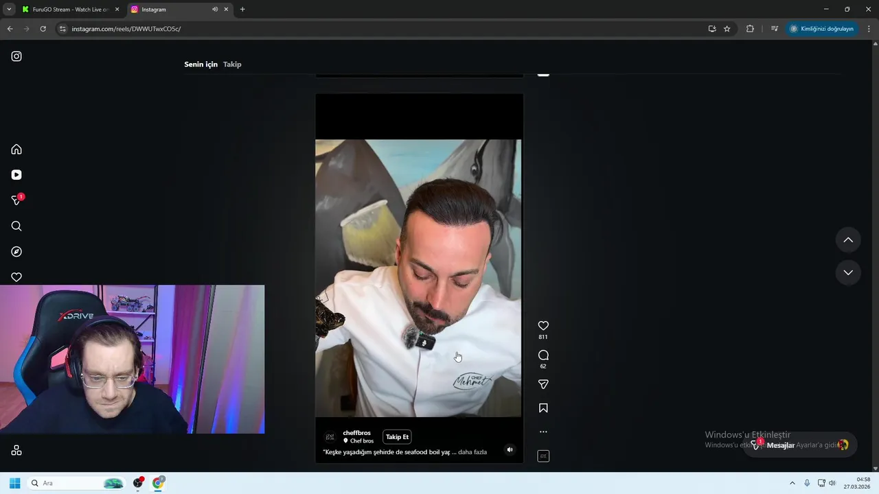Open the Windows Start menu
Viewport: 879px width, 494px height.
tap(14, 483)
